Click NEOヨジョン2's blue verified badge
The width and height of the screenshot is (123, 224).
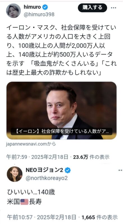click(68, 170)
